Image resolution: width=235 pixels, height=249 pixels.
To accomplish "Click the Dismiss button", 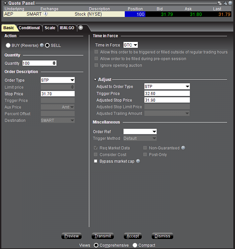I will point(163,236).
